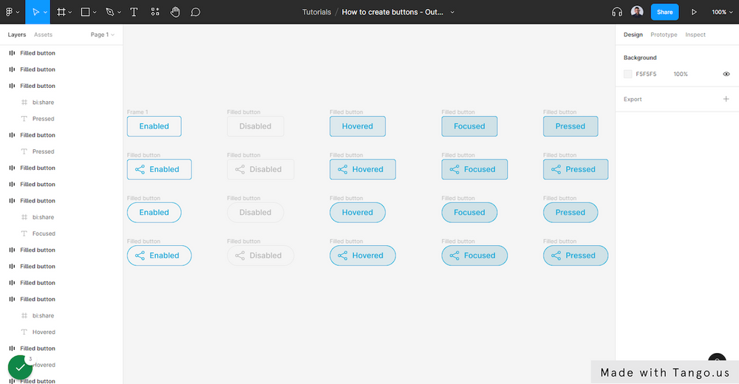This screenshot has height=384, width=739.
Task: Toggle background color visibility eye
Action: (726, 74)
